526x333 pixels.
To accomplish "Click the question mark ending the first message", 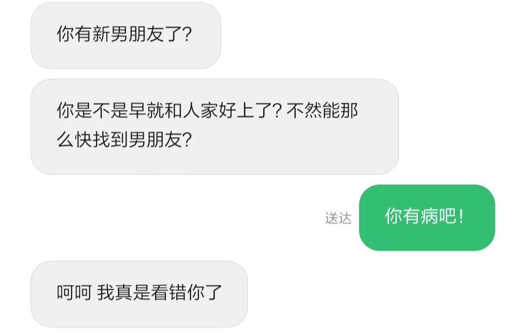I will pos(187,35).
